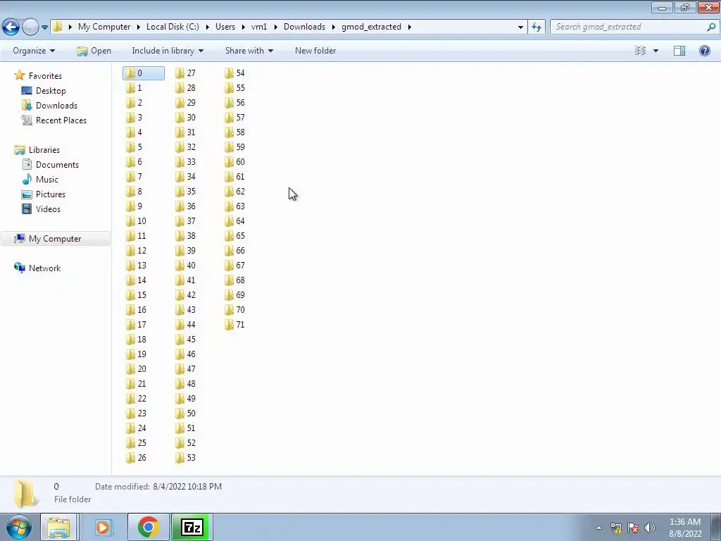721x541 pixels.
Task: Click the refresh button beside address bar
Action: point(537,27)
